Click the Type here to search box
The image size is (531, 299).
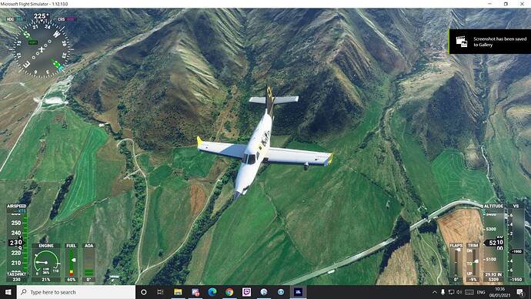[76, 292]
